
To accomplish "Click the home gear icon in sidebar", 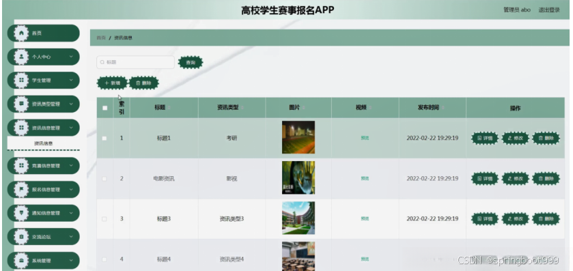I will (x=21, y=33).
